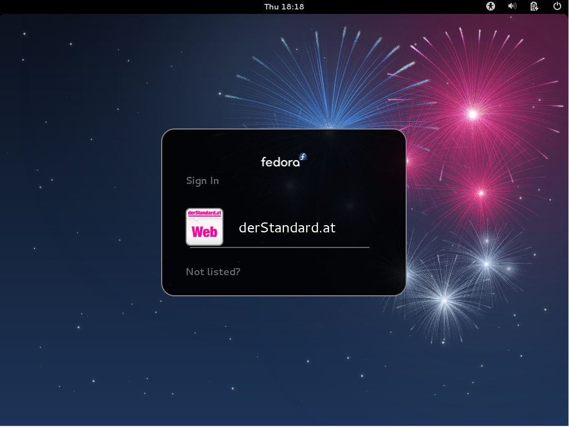This screenshot has width=569, height=427.
Task: Click the Thu 18:18 clock
Action: [x=284, y=7]
